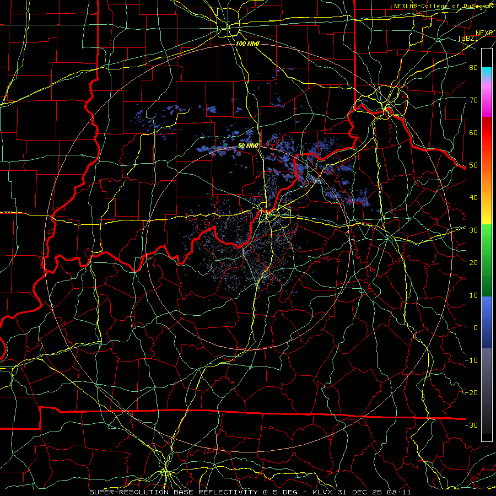This screenshot has width=496, height=496.
Task: Click the '50 NMI' range ring label
Action: (249, 146)
